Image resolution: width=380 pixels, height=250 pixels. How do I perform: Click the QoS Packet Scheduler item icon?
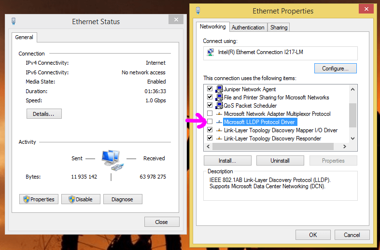tap(219, 105)
